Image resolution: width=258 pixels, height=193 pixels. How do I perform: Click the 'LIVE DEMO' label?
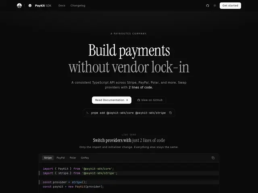(x=129, y=135)
